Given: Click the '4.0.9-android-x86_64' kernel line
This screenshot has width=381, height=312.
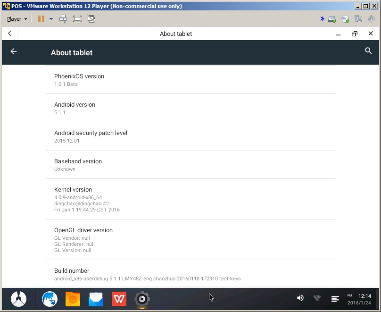Looking at the screenshot, I should [x=78, y=197].
